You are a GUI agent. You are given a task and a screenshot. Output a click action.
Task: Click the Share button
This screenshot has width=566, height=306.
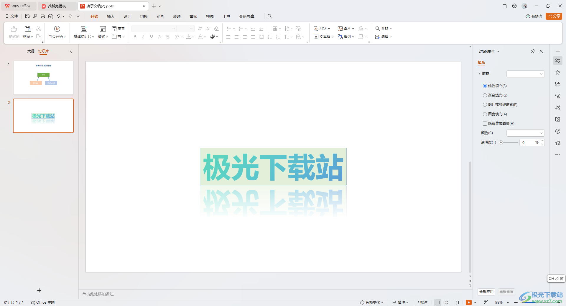tap(554, 16)
